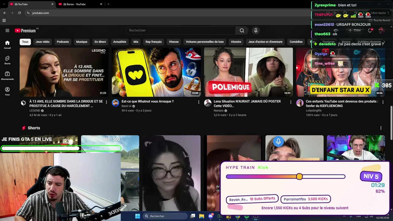Open more options for the LEGEND video
This screenshot has height=221, width=393.
107,102
